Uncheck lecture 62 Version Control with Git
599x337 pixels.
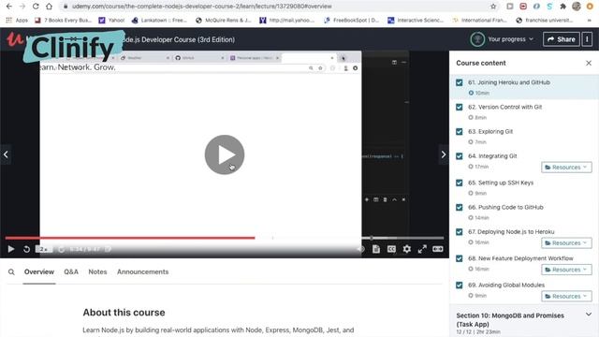[x=460, y=107]
